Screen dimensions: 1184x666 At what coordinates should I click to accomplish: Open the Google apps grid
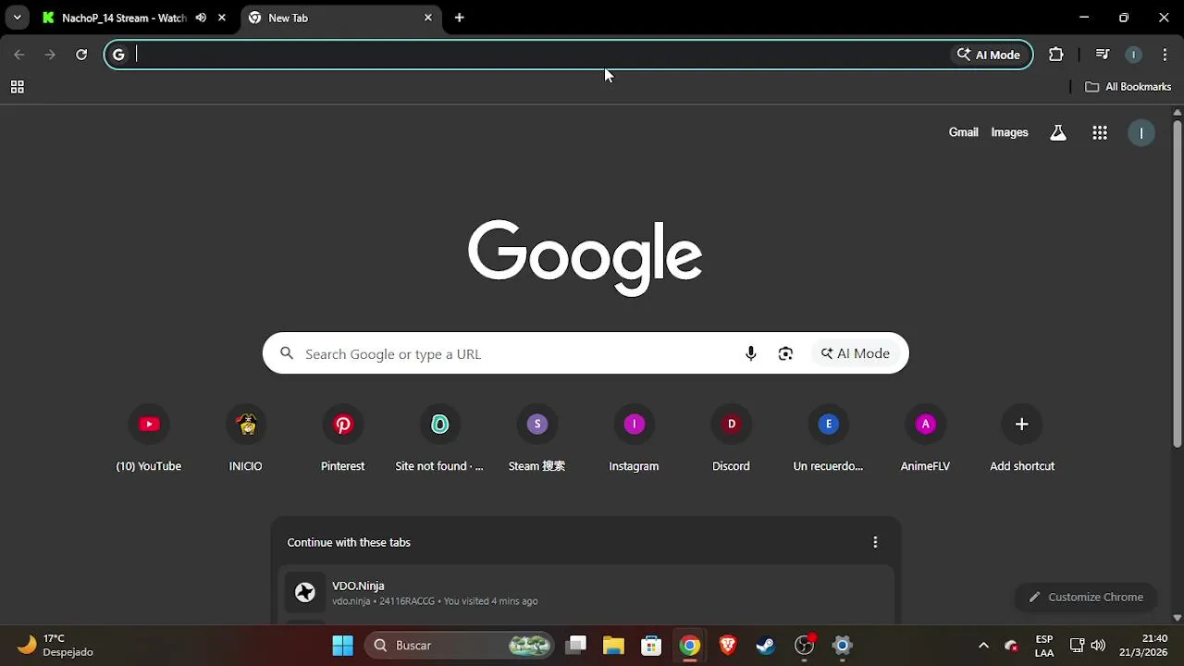pyautogui.click(x=1100, y=132)
